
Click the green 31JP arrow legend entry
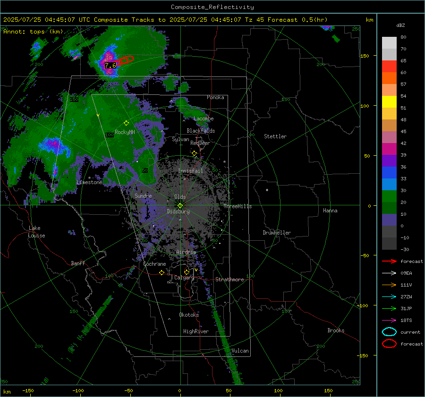(389, 308)
